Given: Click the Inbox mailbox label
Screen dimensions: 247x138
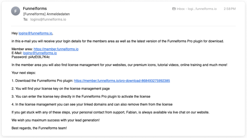Looking at the screenshot, I should pos(197,9).
